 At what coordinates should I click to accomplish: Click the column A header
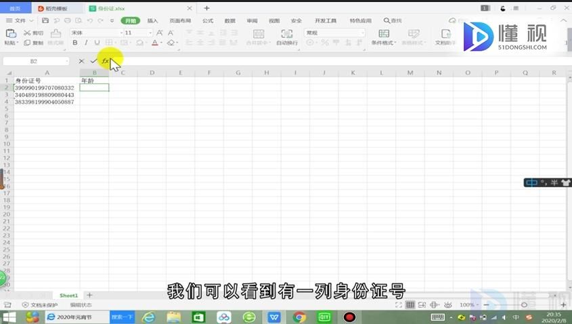coord(47,73)
